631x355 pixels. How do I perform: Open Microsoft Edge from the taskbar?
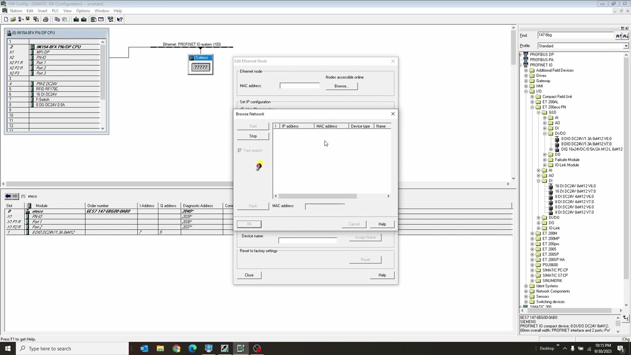click(193, 349)
